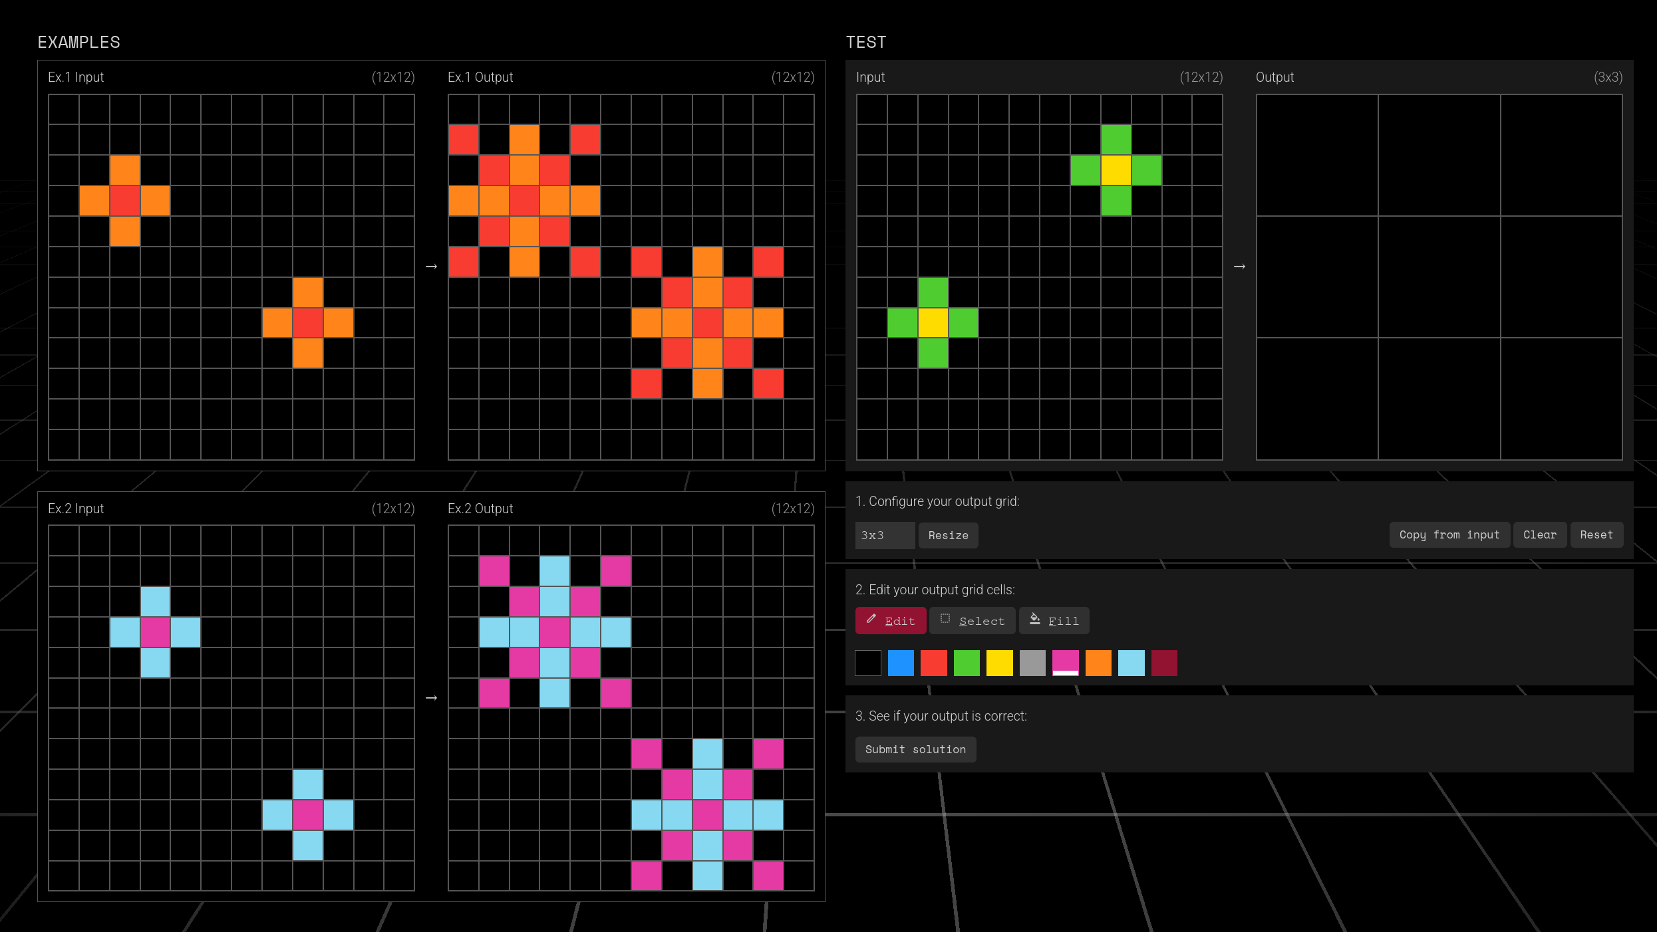
Task: Submit the solution
Action: pos(915,749)
